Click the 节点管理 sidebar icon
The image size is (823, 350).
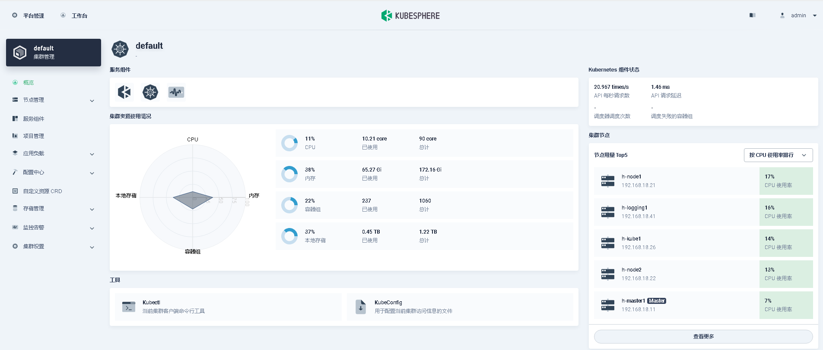pyautogui.click(x=15, y=100)
